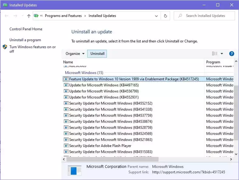
Task: Click the Adobe Flash Player update icon
Action: (66, 146)
